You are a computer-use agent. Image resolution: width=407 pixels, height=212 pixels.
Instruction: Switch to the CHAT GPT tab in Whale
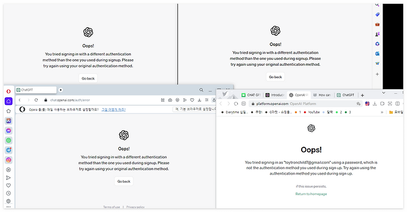tap(251, 95)
